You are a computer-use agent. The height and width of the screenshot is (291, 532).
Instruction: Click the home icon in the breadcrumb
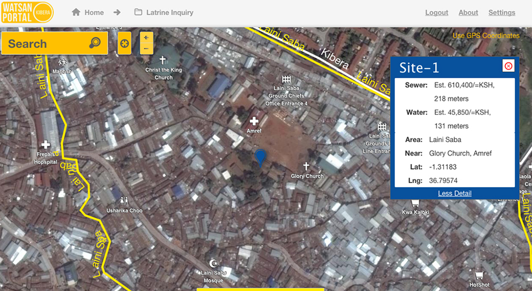(76, 12)
